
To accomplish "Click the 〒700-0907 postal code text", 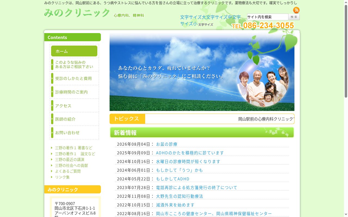I will point(65,203).
